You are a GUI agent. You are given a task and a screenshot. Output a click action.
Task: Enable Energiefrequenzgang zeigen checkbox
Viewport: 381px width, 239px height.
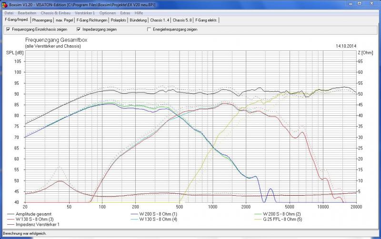(x=149, y=30)
